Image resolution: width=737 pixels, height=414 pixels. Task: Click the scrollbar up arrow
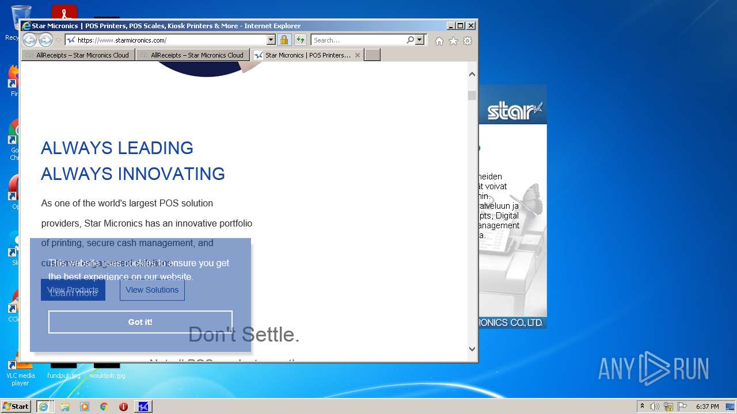click(472, 74)
